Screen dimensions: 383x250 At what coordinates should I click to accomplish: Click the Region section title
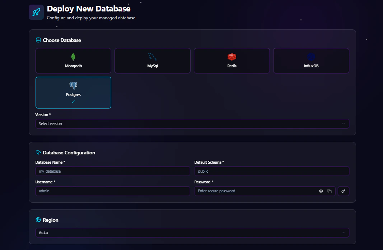tap(51, 220)
